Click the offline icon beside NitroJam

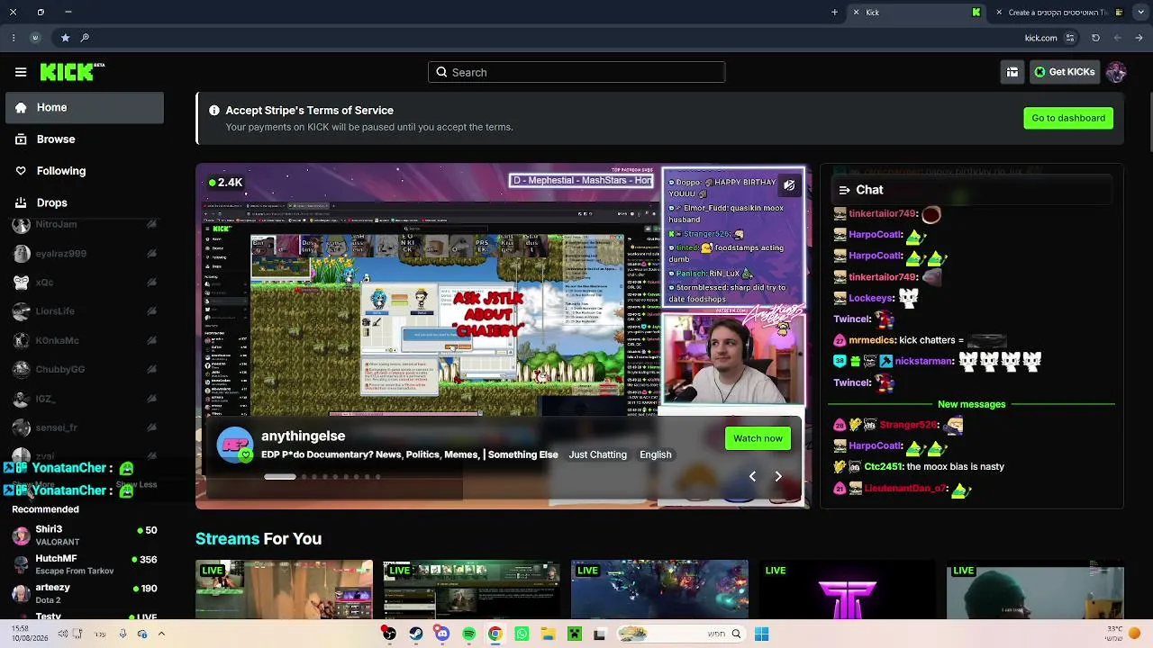151,224
